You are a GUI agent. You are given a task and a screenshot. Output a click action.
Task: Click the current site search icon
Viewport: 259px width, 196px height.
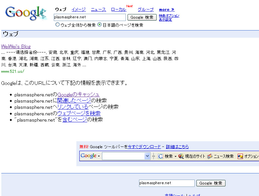tap(181, 156)
